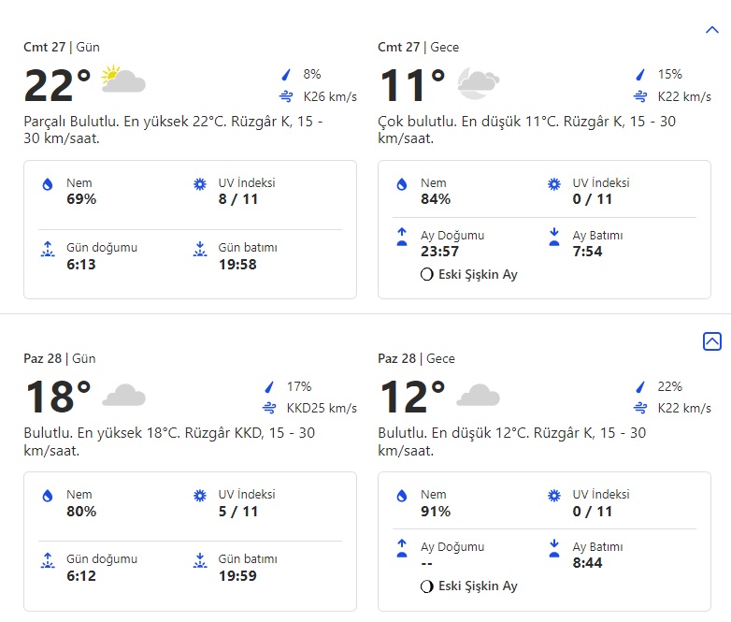The image size is (731, 622).
Task: Click the cloudy moon icon for Cmt 27 Gece
Action: point(477,83)
